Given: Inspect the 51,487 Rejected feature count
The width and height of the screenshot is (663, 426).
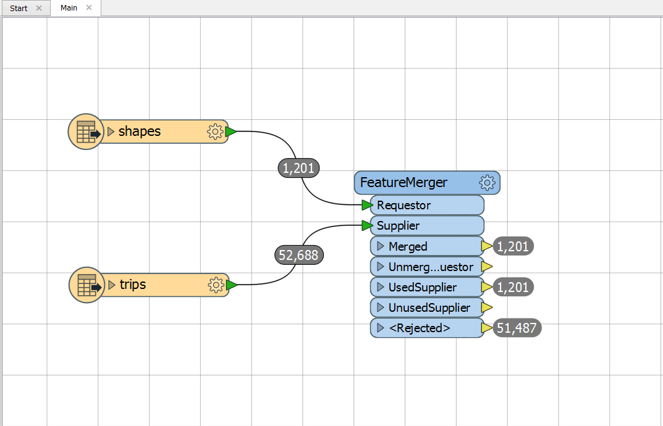Looking at the screenshot, I should coord(517,328).
